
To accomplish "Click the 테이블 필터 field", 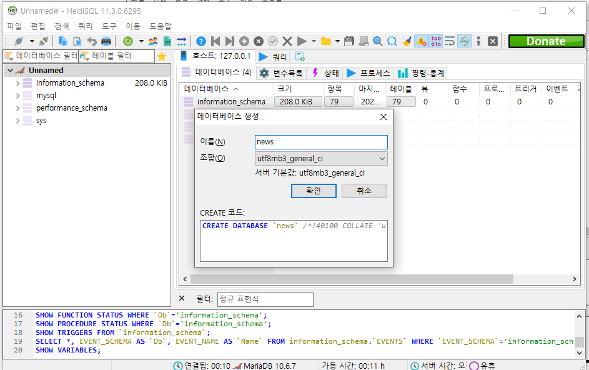I will click(116, 56).
